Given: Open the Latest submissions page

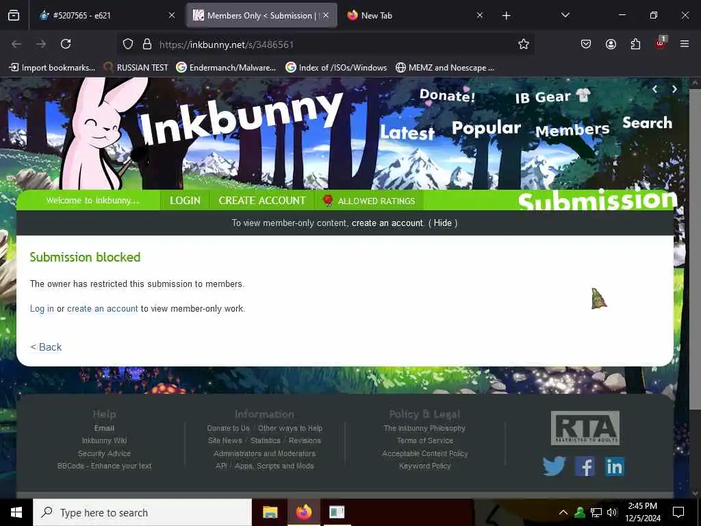Looking at the screenshot, I should (407, 132).
